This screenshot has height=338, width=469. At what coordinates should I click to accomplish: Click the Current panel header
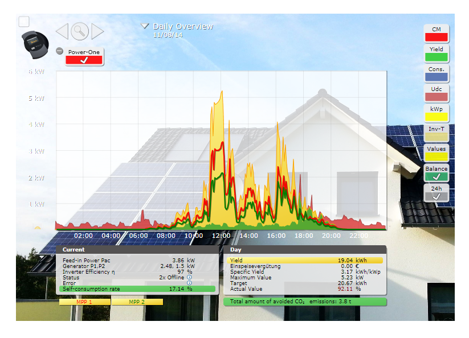tap(137, 250)
